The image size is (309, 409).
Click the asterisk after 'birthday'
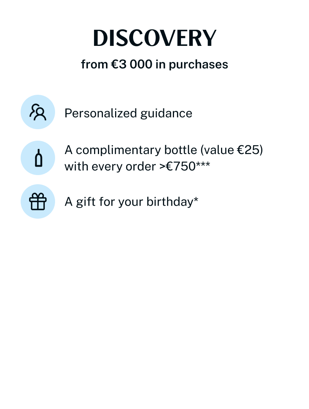(196, 200)
